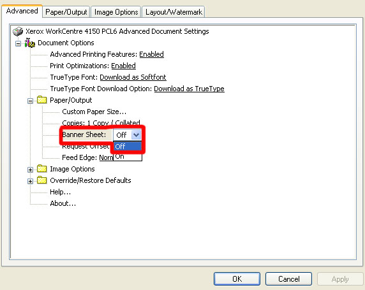Click the Cancel button

[x=288, y=279]
